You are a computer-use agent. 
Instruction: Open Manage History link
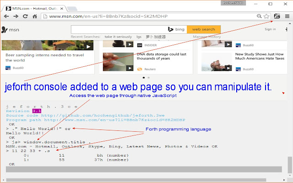click(207, 37)
